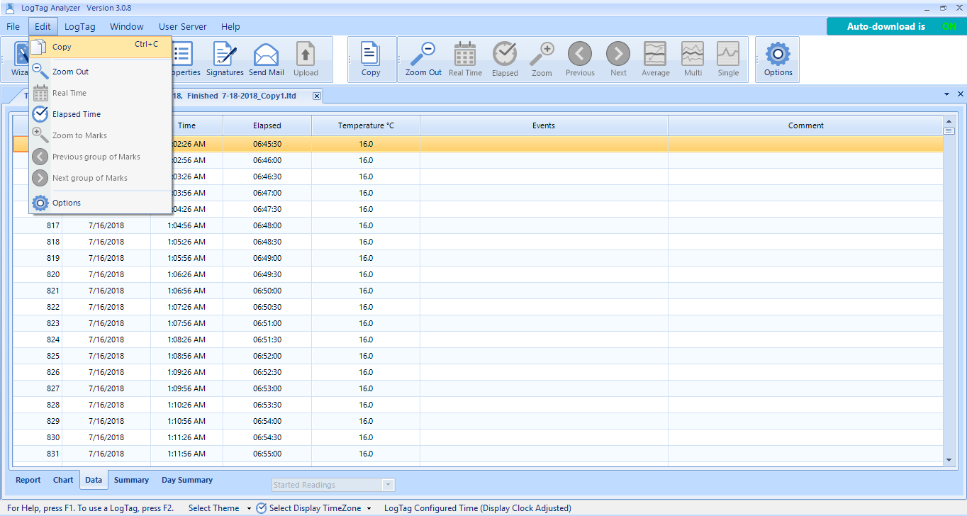Toggle the Select Display TimeZone clock icon
Screen dimensions: 967x516
click(x=262, y=508)
